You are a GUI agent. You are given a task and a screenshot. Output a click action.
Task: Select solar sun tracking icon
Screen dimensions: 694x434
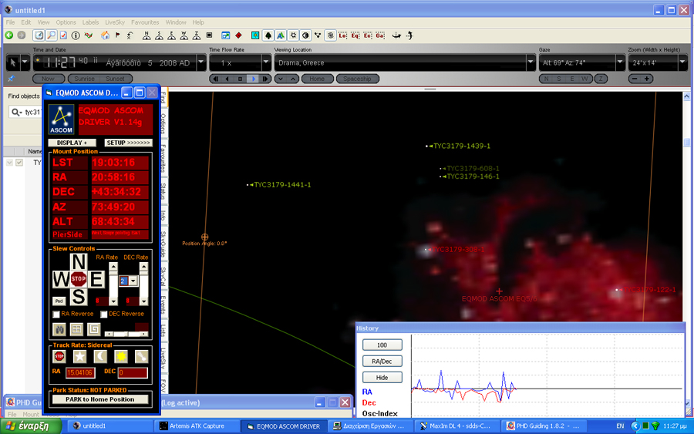121,356
